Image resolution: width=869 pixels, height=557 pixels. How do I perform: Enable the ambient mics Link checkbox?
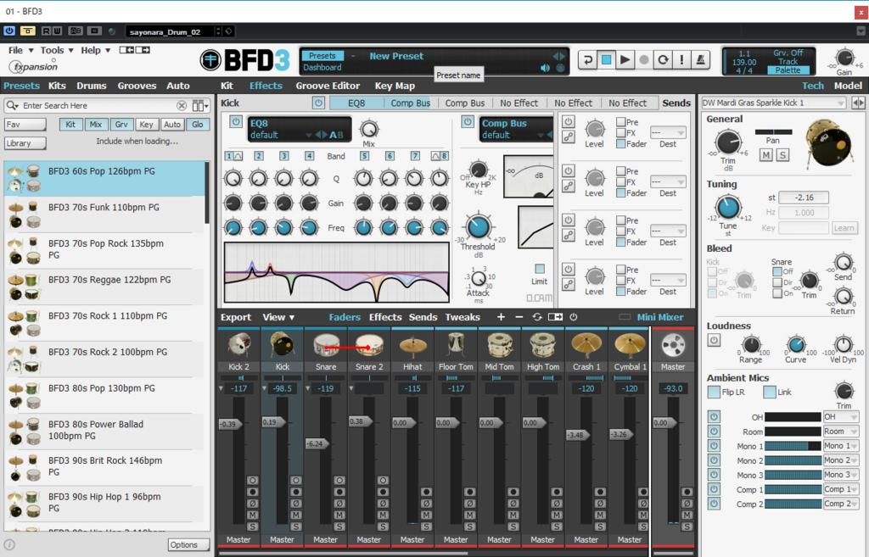tap(769, 392)
